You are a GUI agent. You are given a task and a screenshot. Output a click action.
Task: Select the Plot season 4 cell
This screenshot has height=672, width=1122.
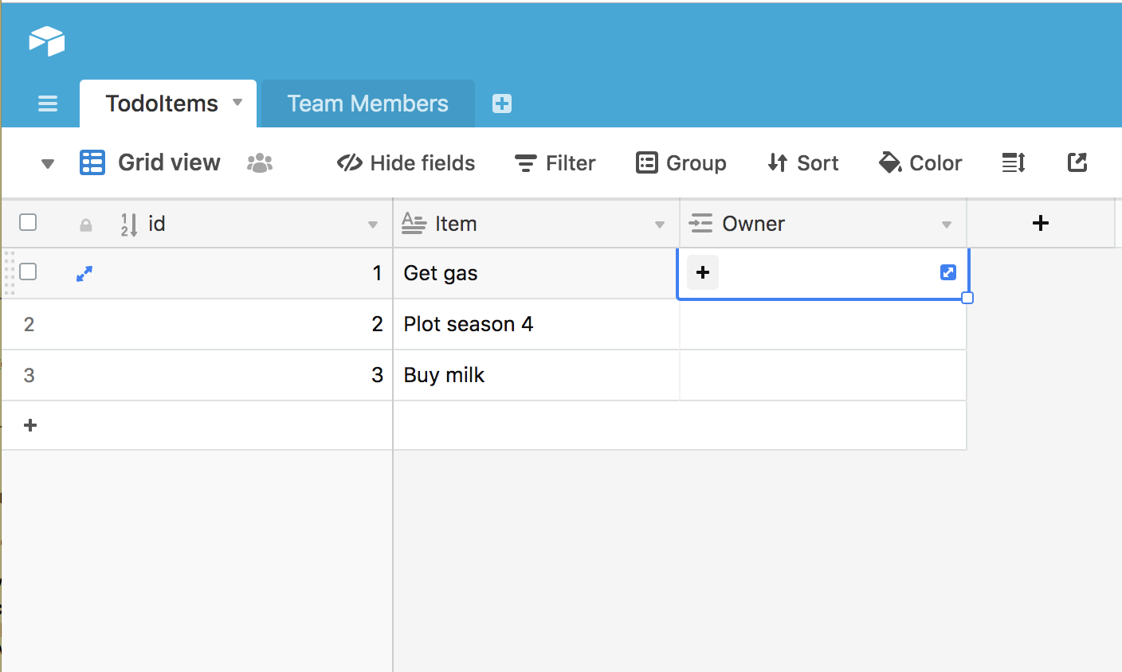[x=535, y=324]
